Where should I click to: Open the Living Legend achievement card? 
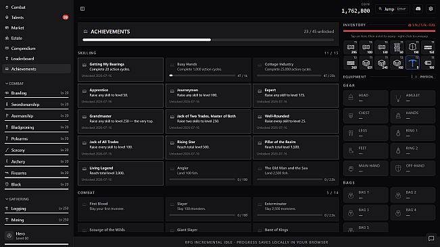pyautogui.click(x=120, y=173)
